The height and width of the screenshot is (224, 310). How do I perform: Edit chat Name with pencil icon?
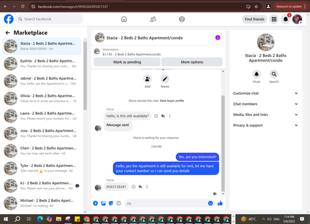click(165, 79)
